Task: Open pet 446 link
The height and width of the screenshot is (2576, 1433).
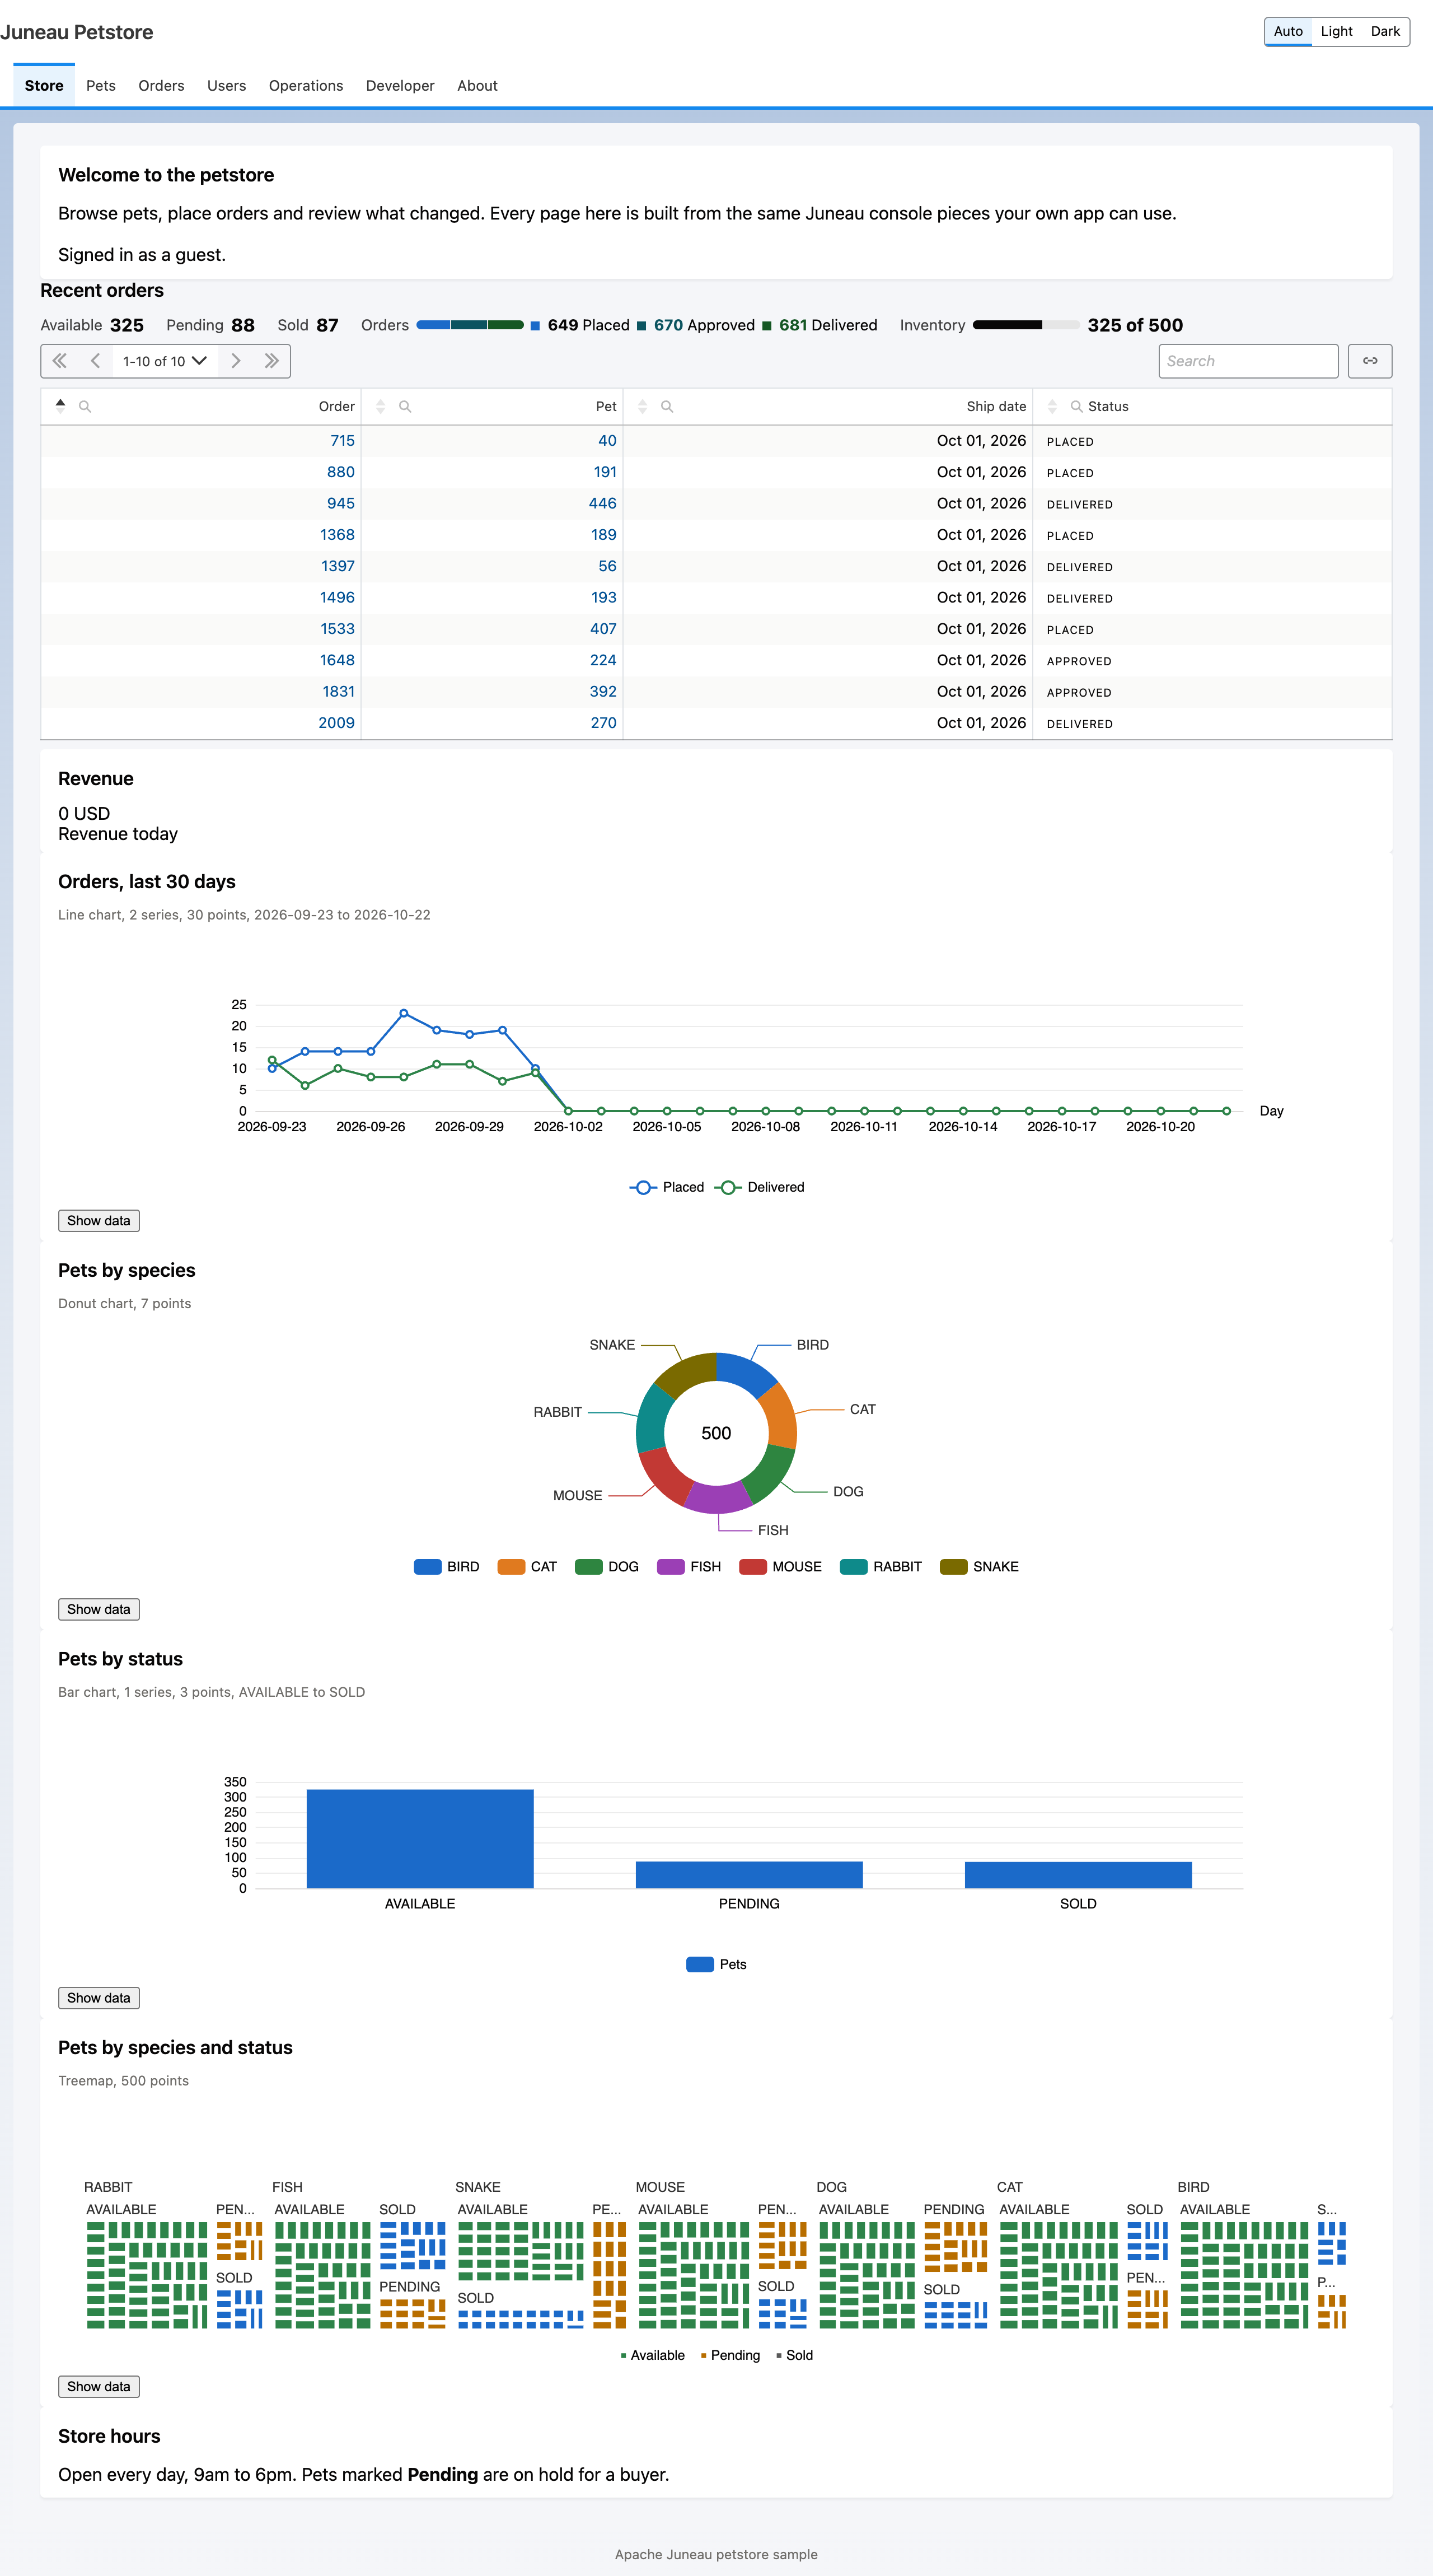Action: pyautogui.click(x=602, y=504)
